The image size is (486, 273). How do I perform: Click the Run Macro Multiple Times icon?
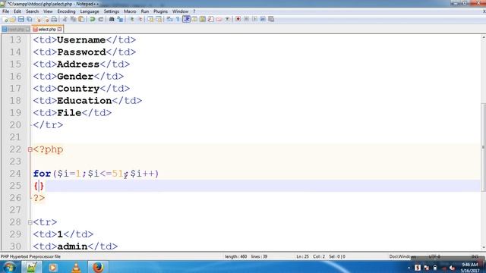point(263,19)
